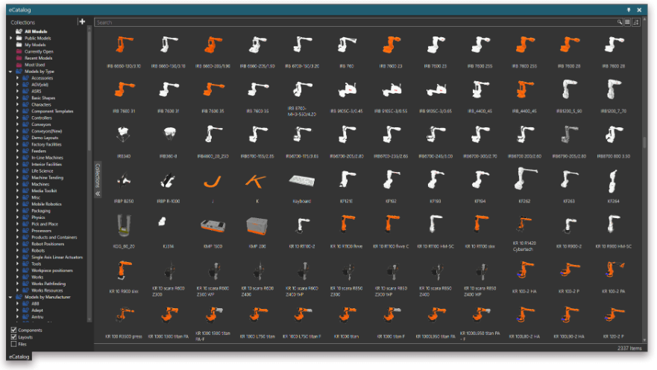Viewport: 657px width, 370px height.
Task: Select the Robot Positioners category
Action: [48, 243]
